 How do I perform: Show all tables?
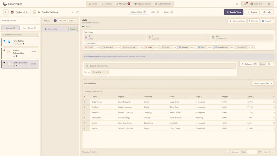point(63,21)
